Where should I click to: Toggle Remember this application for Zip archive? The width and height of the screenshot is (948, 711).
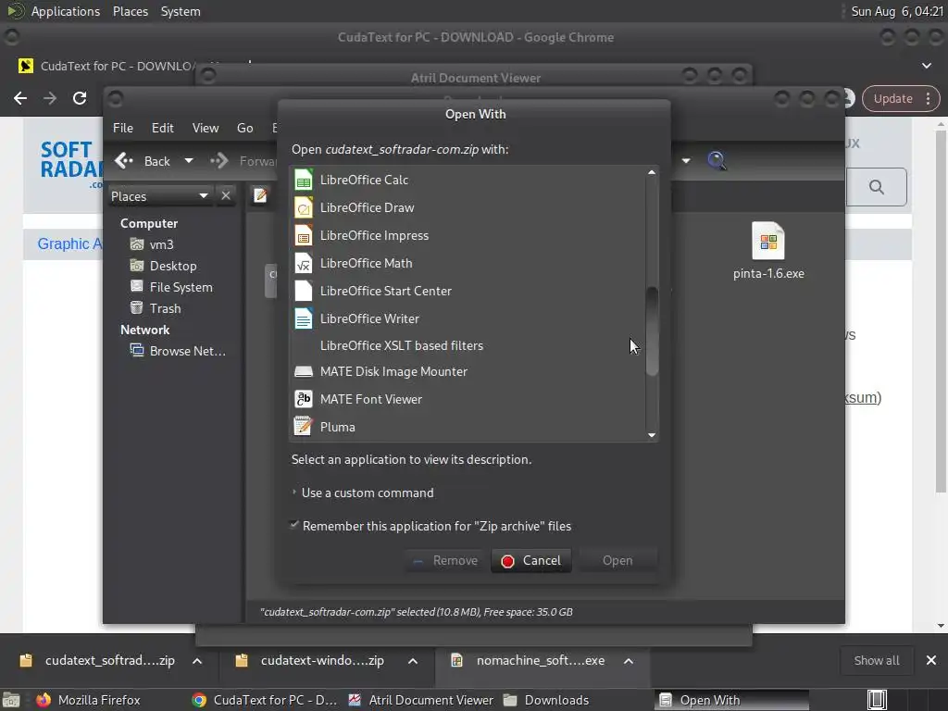click(x=294, y=526)
